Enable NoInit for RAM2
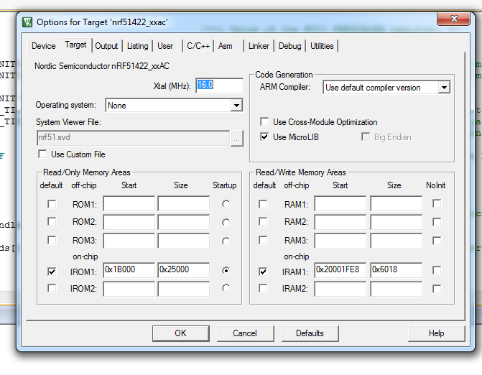 437,222
